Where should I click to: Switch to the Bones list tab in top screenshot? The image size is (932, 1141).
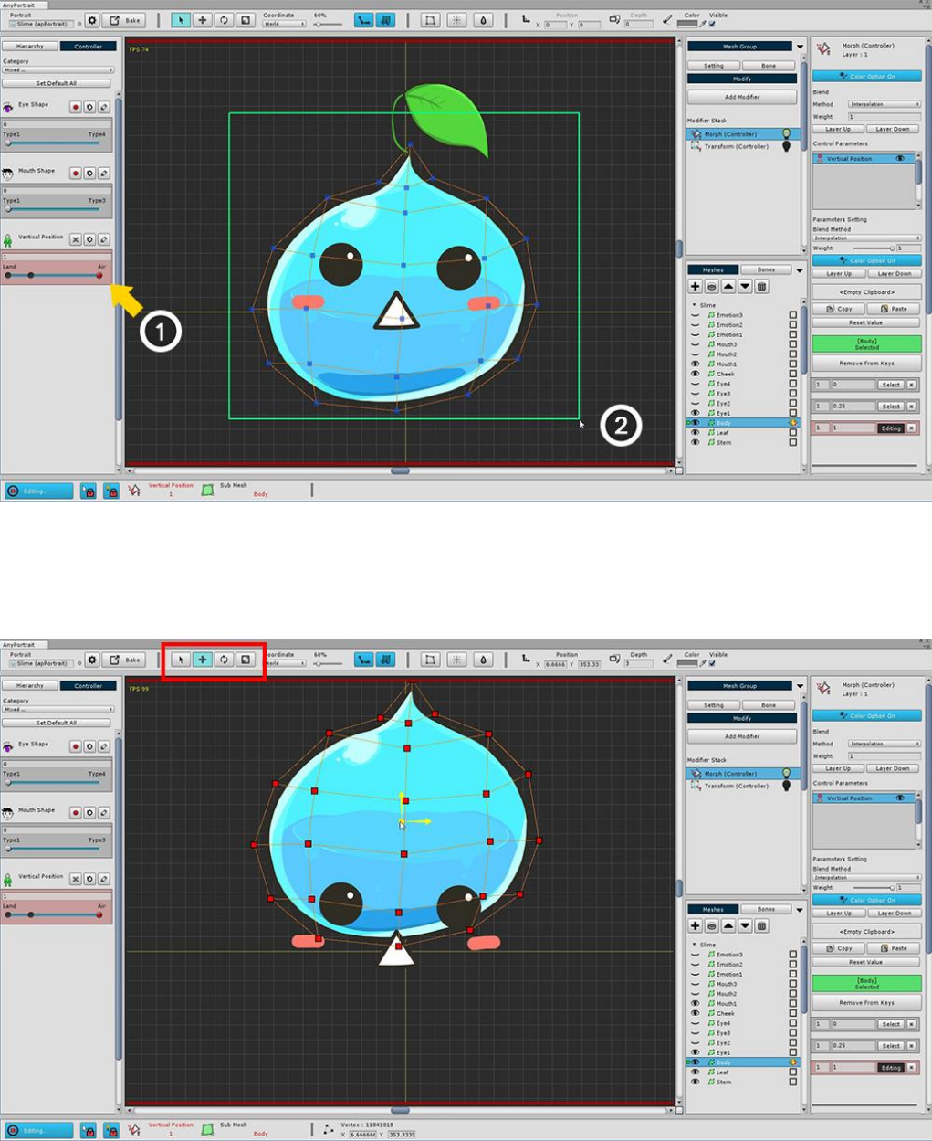coord(766,270)
